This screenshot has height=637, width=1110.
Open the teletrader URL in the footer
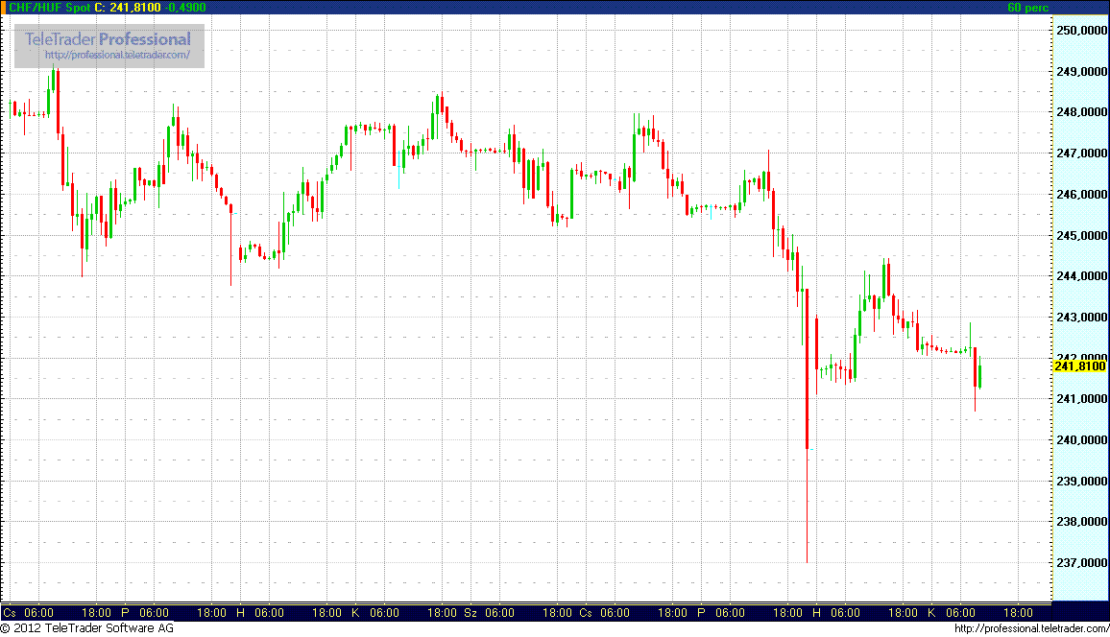coord(1031,627)
